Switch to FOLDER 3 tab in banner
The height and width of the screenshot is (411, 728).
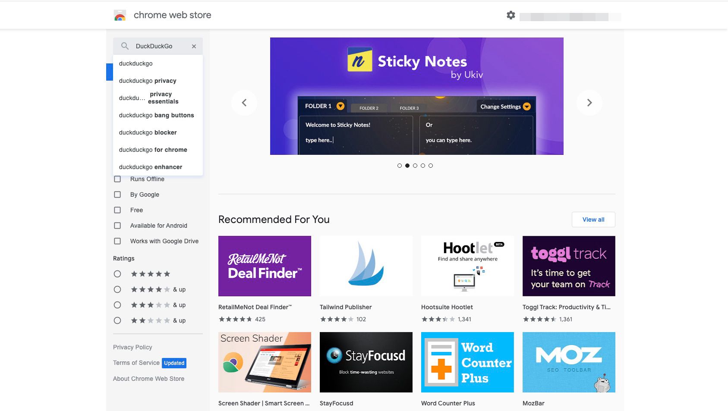[409, 108]
